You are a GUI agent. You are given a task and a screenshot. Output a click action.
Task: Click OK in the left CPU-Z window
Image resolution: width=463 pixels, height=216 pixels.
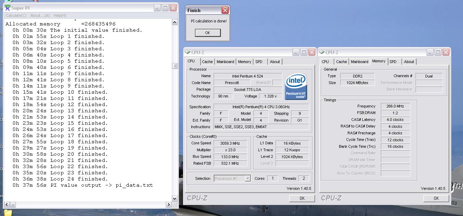click(x=302, y=198)
